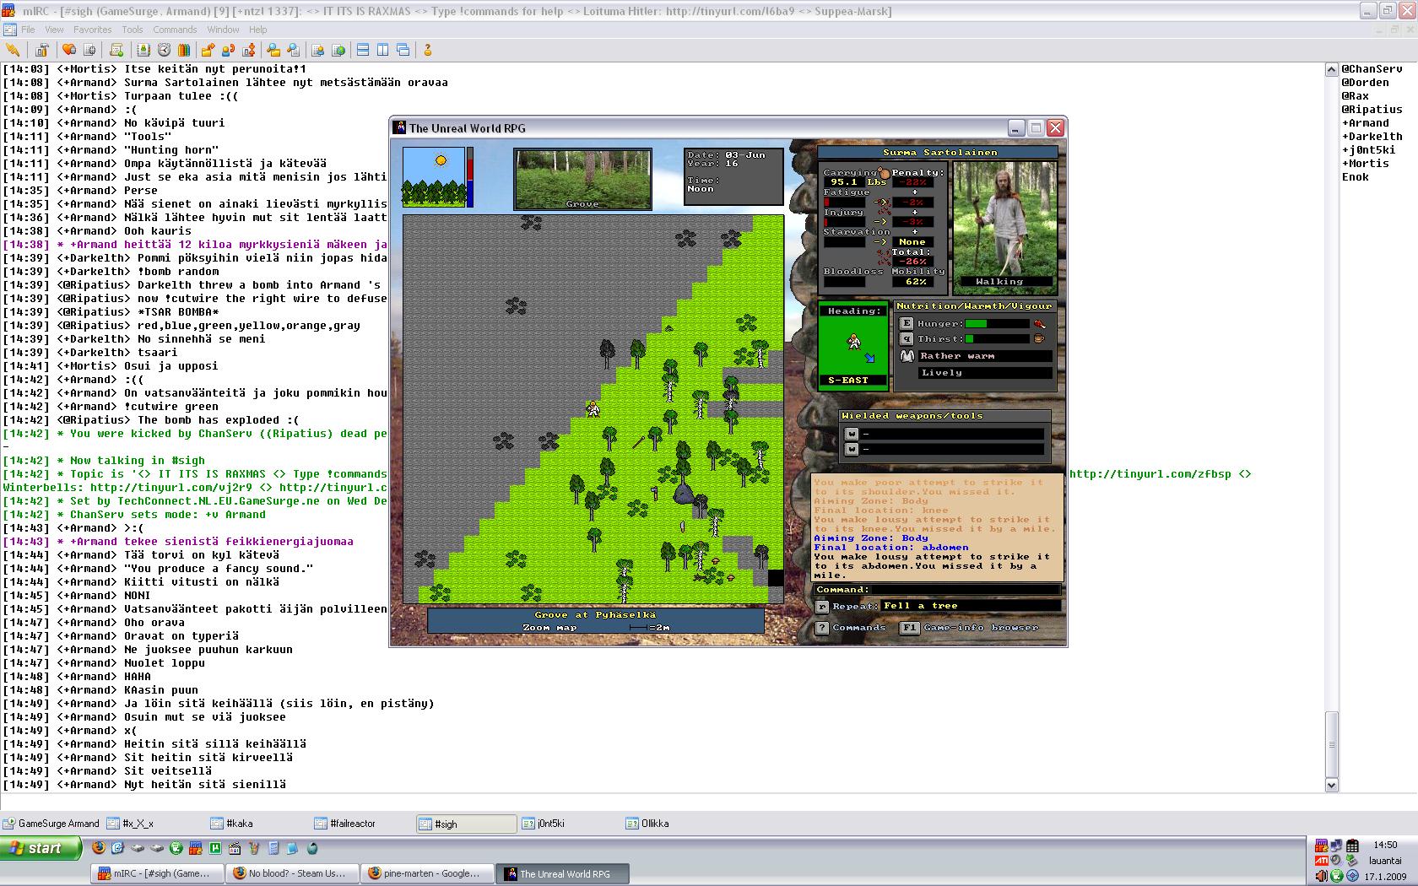Click the Grove terrain thumbnail in game
This screenshot has width=1418, height=886.
tap(582, 179)
